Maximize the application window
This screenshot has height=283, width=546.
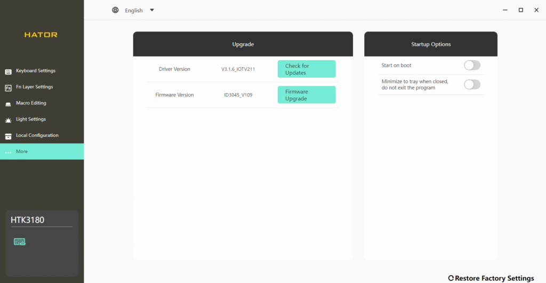521,10
